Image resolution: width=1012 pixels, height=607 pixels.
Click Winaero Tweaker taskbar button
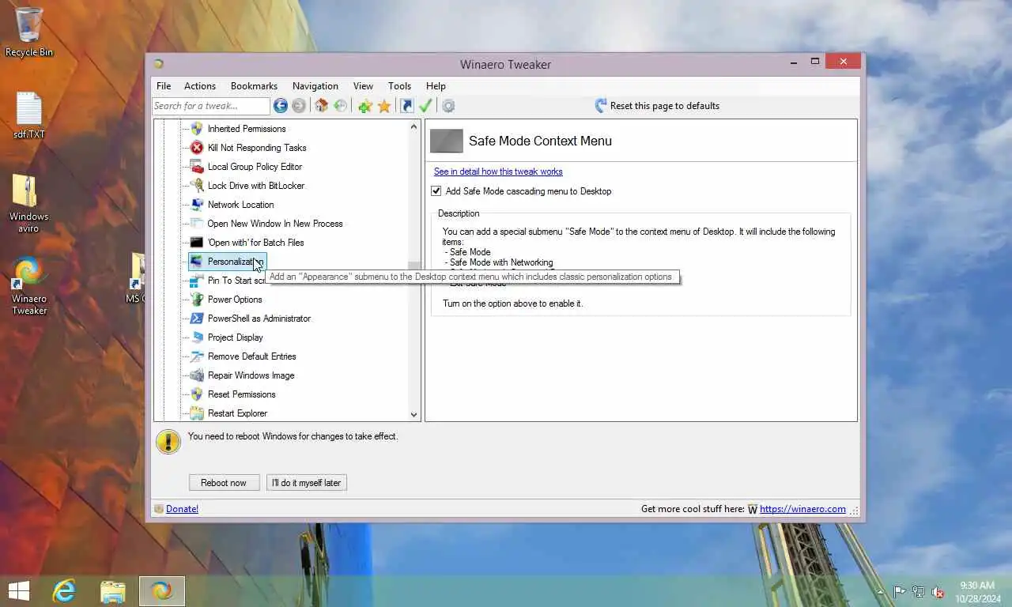click(x=162, y=590)
